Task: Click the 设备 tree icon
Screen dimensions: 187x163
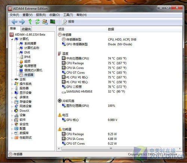Action: pyautogui.click(x=16, y=115)
